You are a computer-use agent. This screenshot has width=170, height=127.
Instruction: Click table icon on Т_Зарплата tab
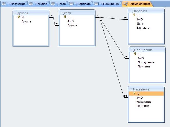click(71, 4)
